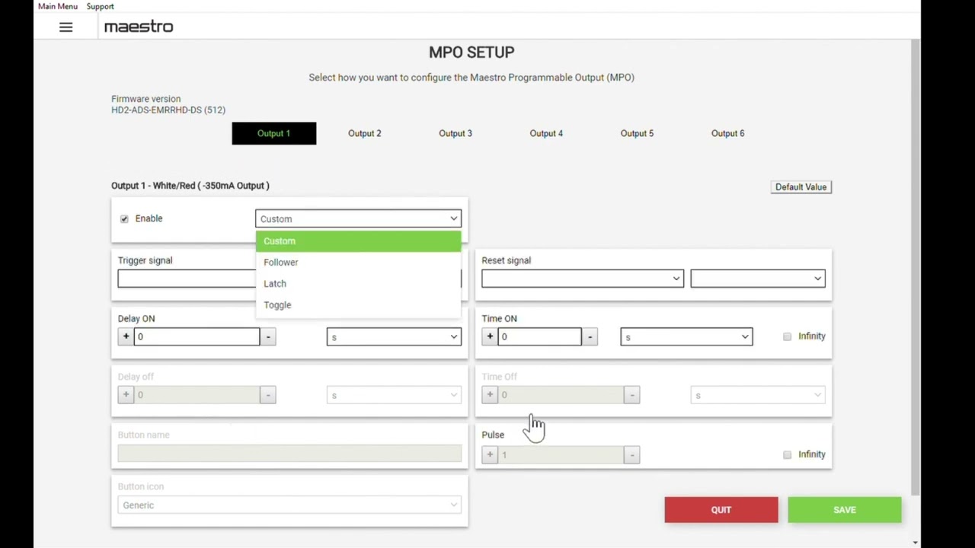Open the Delay off unit dropdown
This screenshot has width=975, height=548.
(x=394, y=394)
